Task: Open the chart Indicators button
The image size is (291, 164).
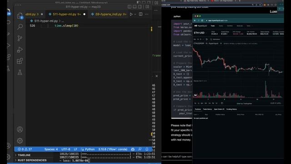Action: pyautogui.click(x=215, y=40)
